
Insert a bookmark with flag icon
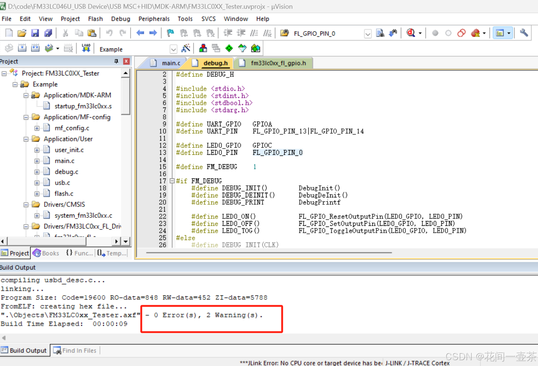click(170, 33)
